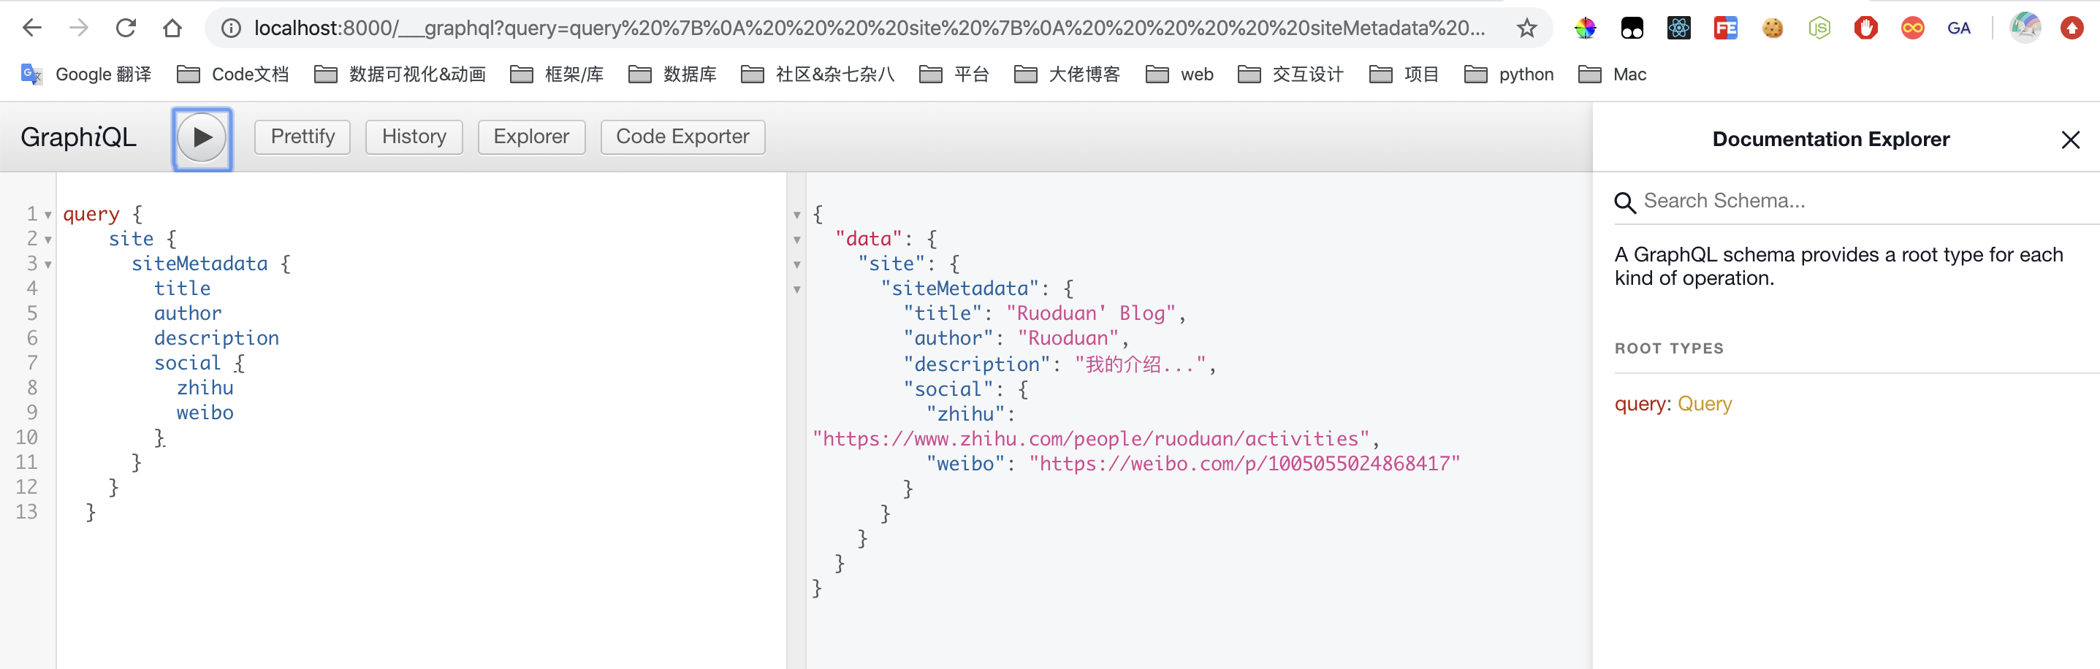Viewport: 2100px width, 669px height.
Task: Reload the GraphiQL page
Action: click(126, 27)
